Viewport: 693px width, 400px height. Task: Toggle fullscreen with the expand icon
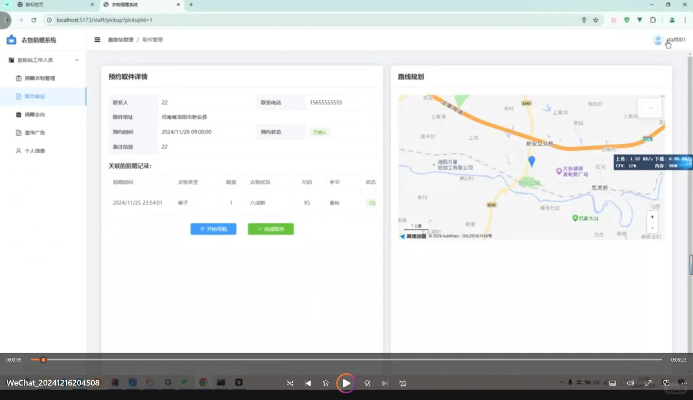[x=648, y=383]
